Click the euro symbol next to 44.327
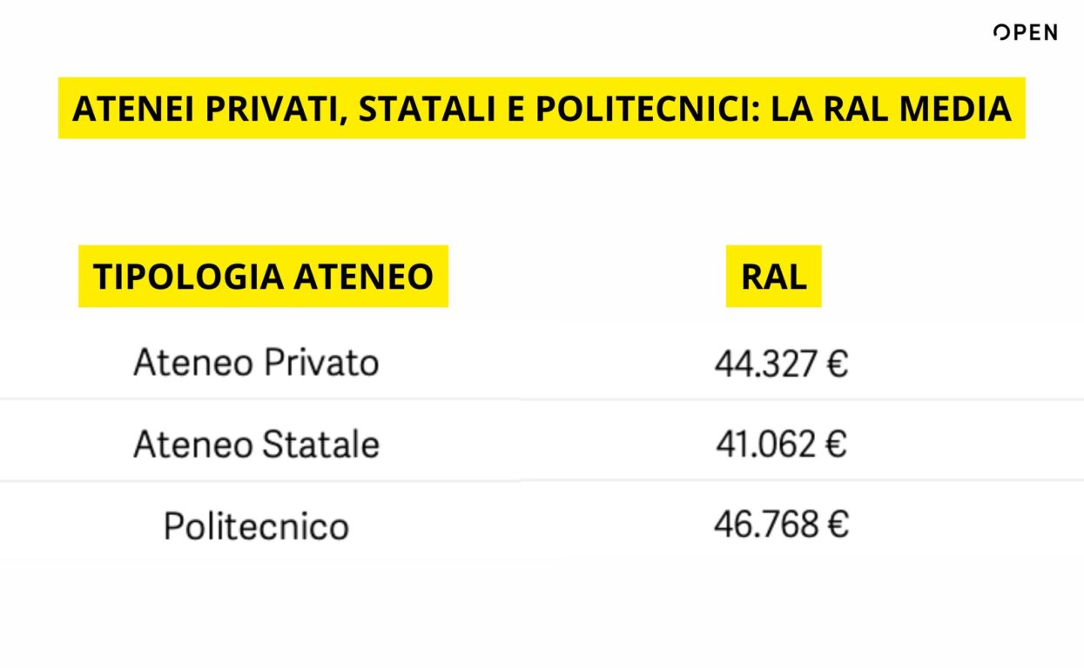Screen dimensions: 1084x668 (837, 364)
